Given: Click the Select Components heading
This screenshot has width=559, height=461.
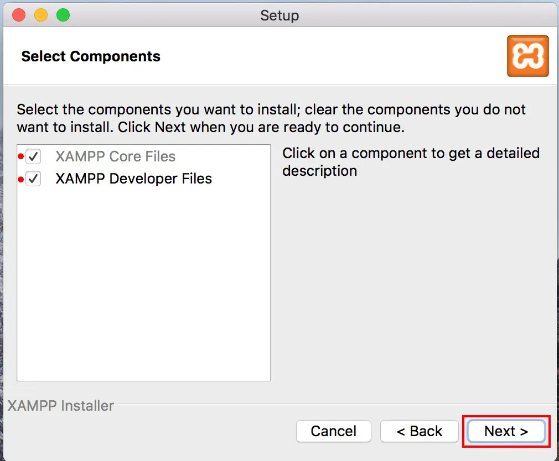Looking at the screenshot, I should pyautogui.click(x=91, y=56).
